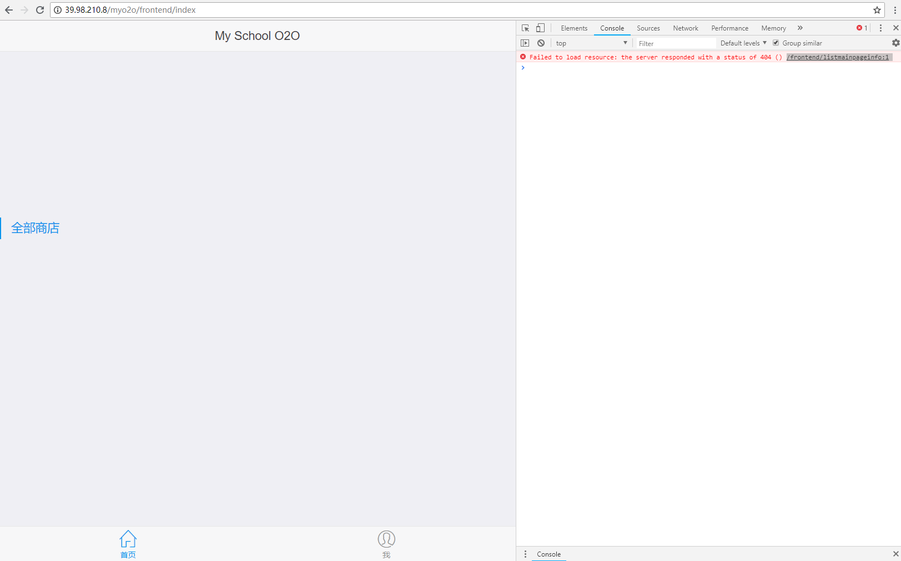The height and width of the screenshot is (561, 901).
Task: Open Chrome's three-dot browser menu
Action: coord(895,10)
